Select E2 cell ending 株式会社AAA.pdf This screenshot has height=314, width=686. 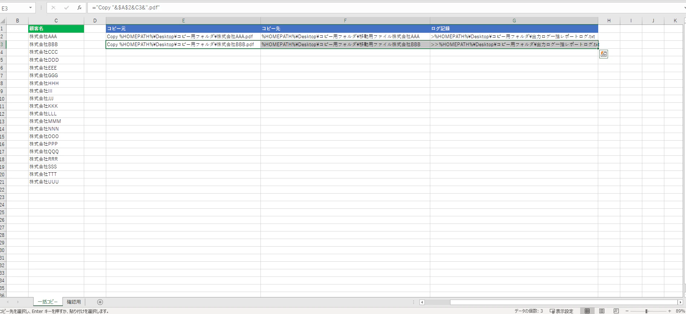point(183,36)
